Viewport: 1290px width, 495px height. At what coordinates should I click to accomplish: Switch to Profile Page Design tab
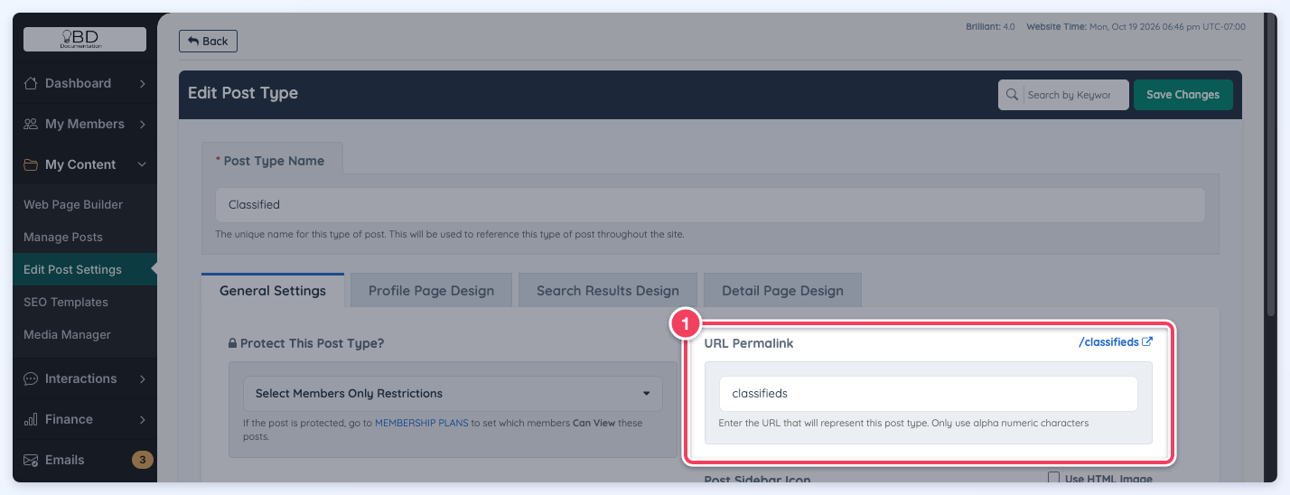click(431, 291)
